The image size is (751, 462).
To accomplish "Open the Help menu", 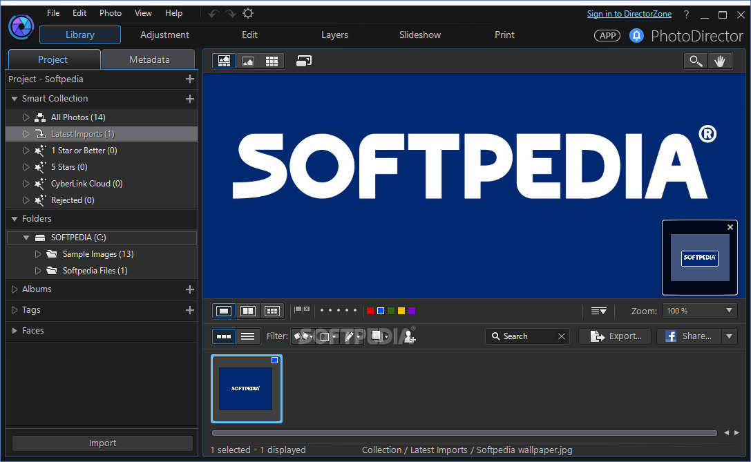I will click(174, 13).
